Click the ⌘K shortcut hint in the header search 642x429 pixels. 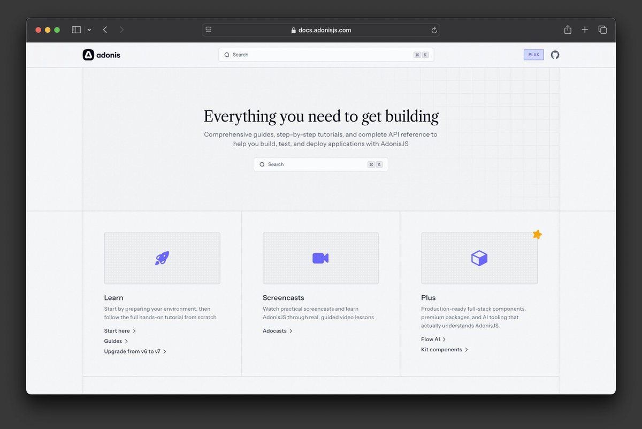[422, 55]
